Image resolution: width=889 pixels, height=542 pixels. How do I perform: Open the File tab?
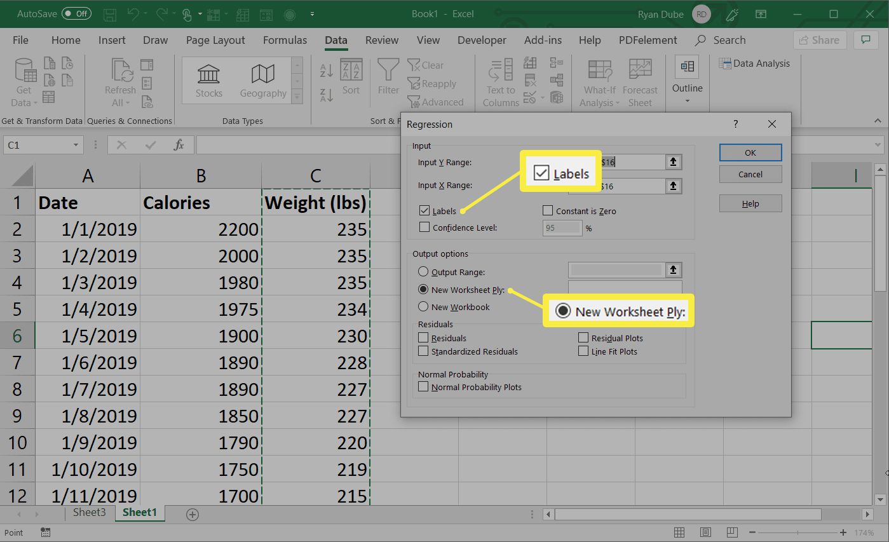point(21,40)
